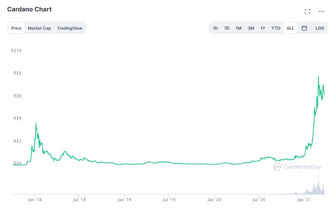
Task: Click the R$4 axis label
Action: [x=17, y=118]
